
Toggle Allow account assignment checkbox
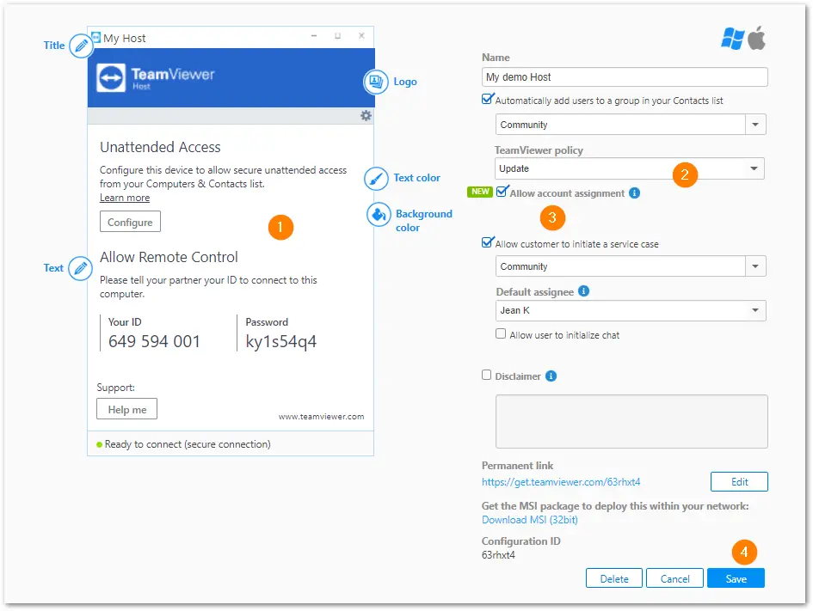coord(502,191)
